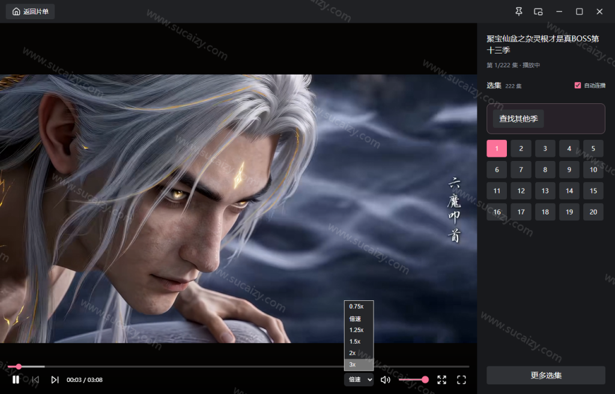
Task: Play episode 20
Action: [593, 212]
